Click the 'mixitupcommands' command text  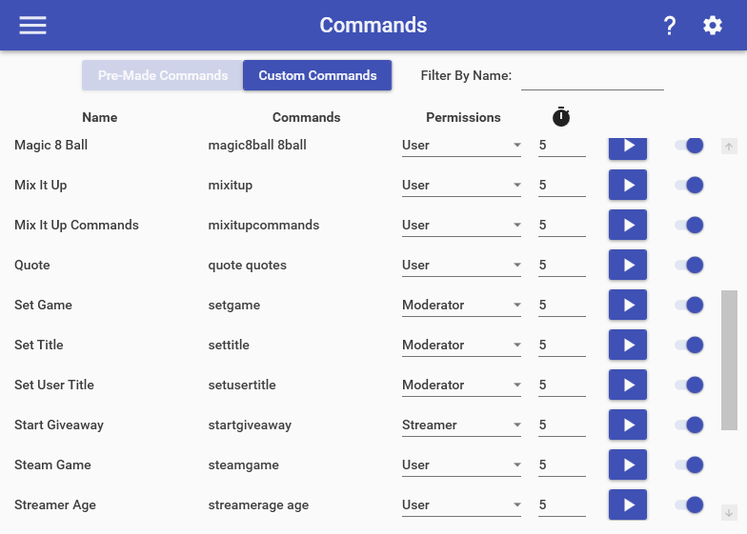[263, 225]
